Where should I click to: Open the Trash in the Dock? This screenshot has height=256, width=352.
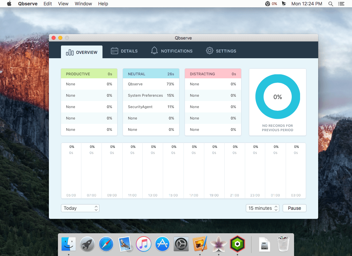tap(283, 244)
